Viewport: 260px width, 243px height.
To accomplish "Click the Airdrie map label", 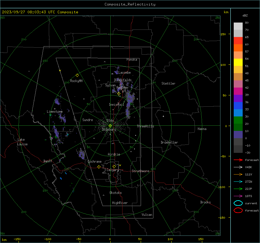I will 114,154.
